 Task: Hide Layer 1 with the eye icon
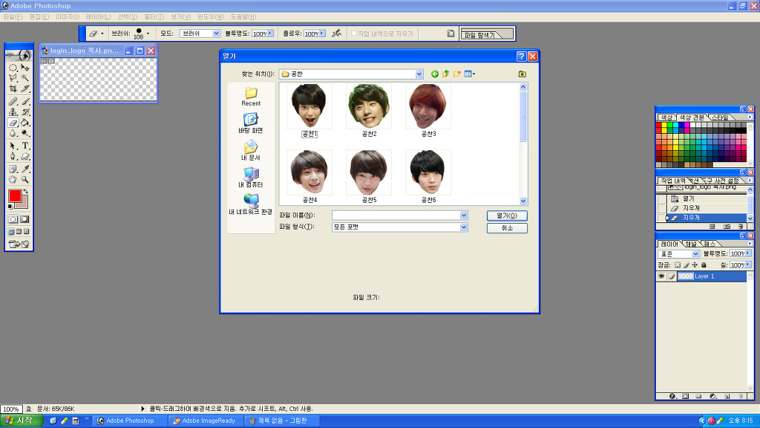(661, 276)
